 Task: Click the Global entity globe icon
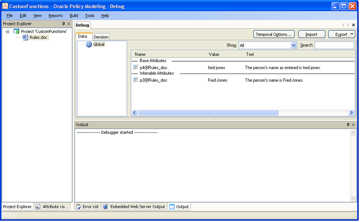pos(89,44)
